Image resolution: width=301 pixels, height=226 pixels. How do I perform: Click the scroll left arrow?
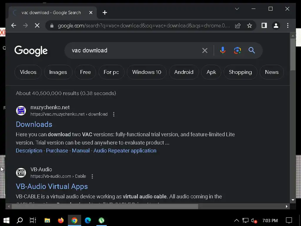point(9,206)
